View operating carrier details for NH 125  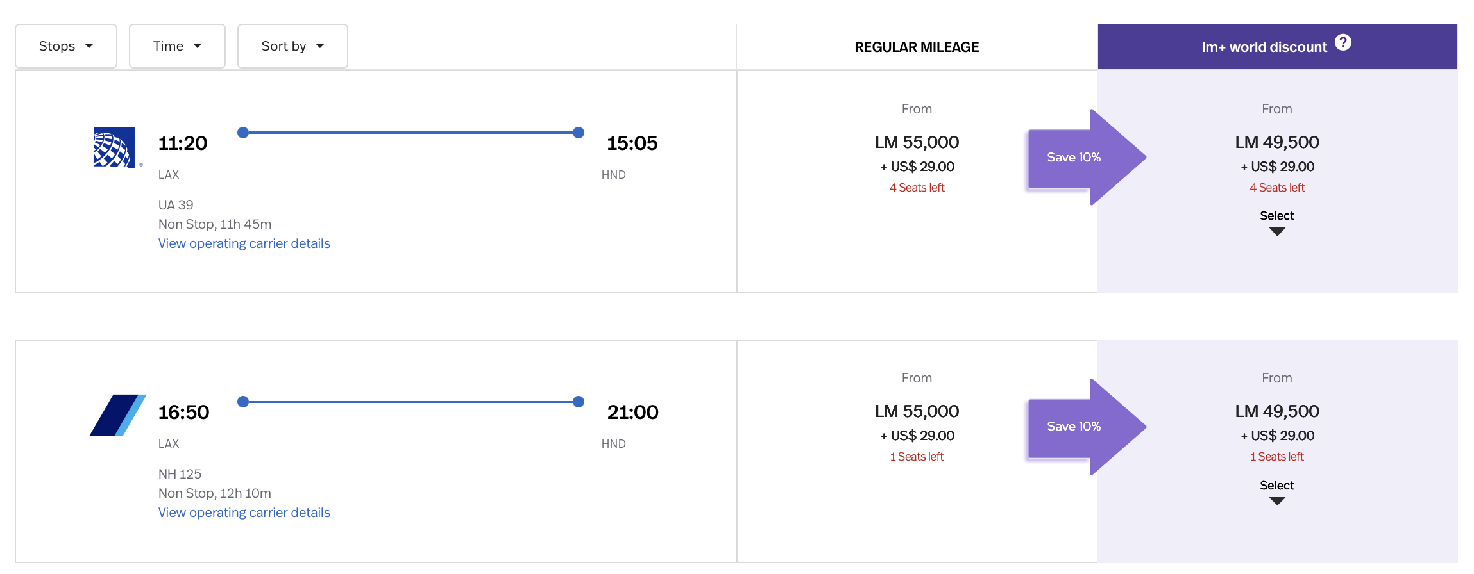coord(244,512)
